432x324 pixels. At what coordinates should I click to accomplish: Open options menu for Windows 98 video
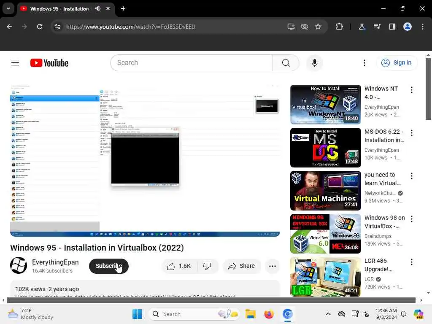tap(412, 219)
